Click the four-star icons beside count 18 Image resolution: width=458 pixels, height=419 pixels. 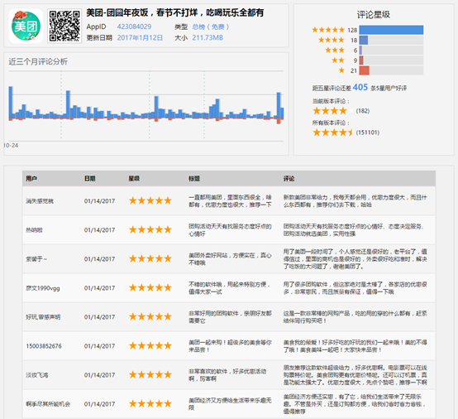click(332, 40)
